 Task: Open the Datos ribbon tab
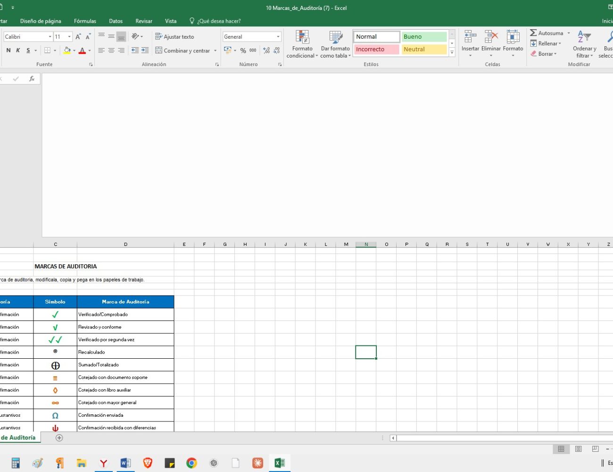pyautogui.click(x=116, y=21)
